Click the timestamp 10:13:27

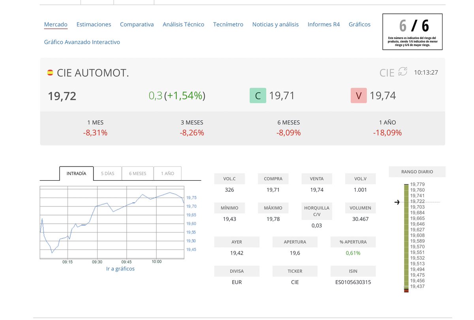426,73
